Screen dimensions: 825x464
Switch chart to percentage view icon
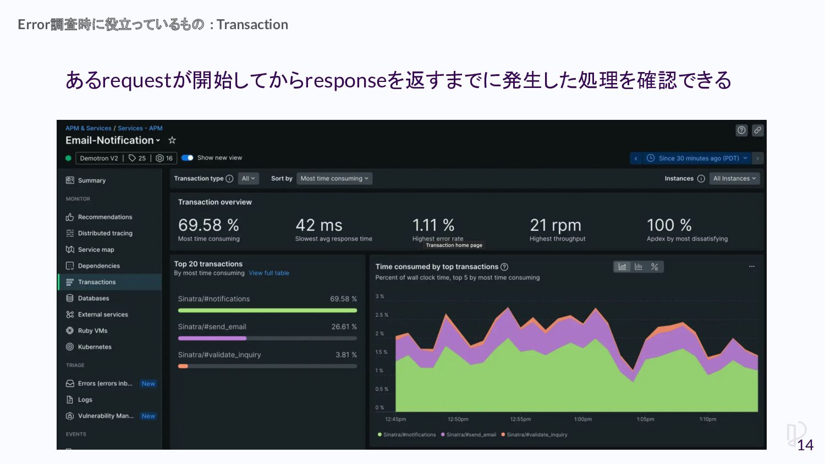(654, 267)
